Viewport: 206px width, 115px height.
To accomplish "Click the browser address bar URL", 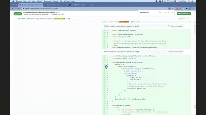I will 41,9.
